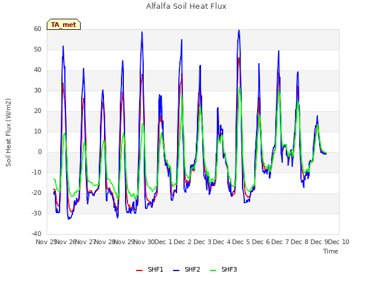The image size is (374, 281).
Task: Click the Dec 6 x-axis tick label
Action: coord(261,242)
